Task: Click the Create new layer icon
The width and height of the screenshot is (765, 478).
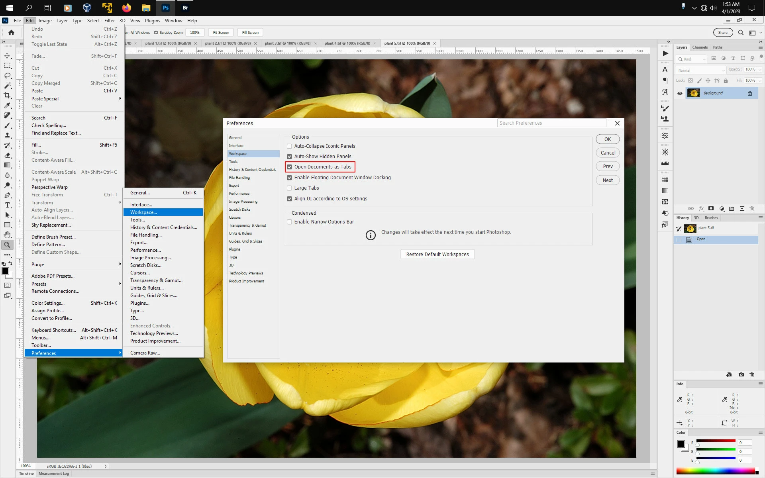Action: pyautogui.click(x=742, y=209)
